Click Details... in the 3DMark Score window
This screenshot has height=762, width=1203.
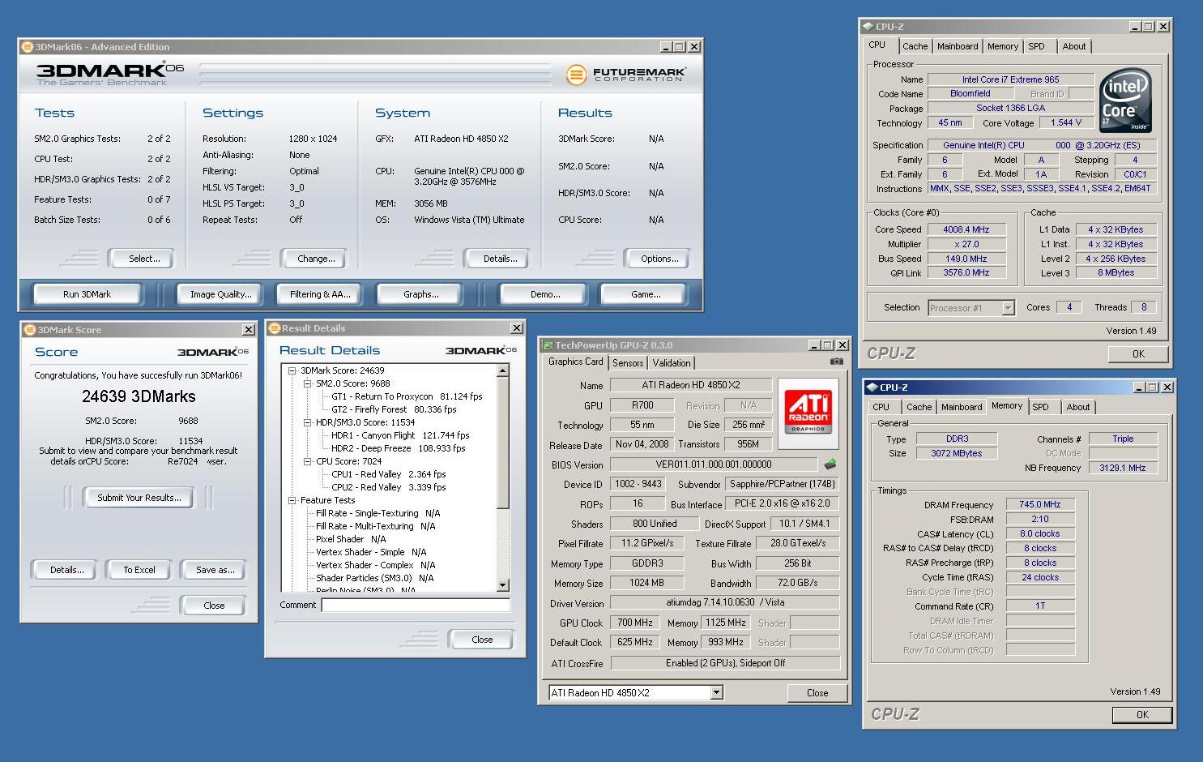(66, 570)
